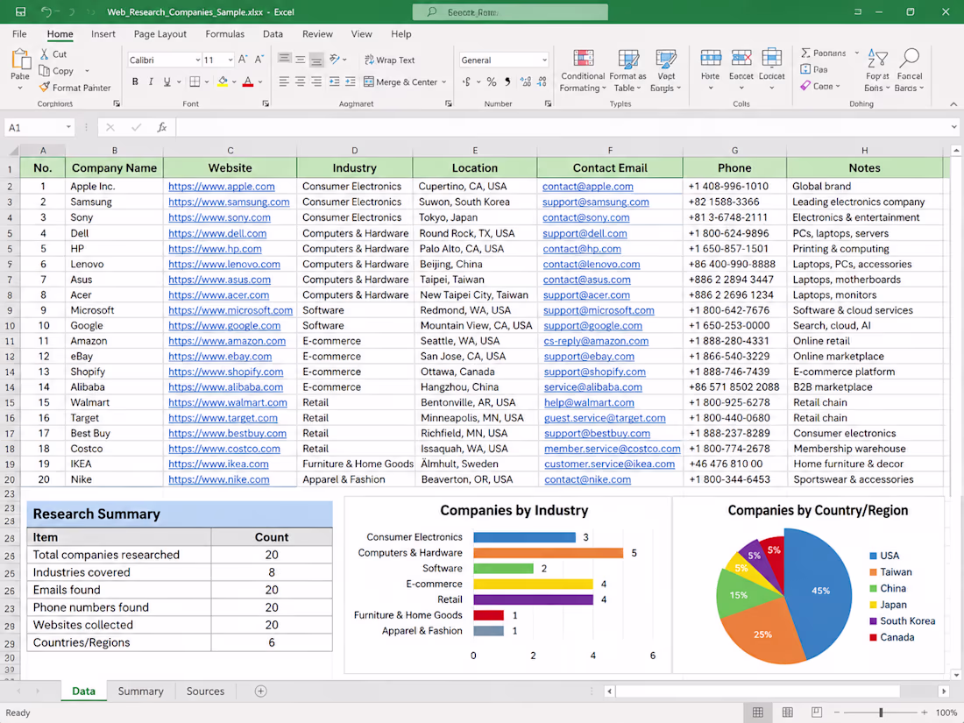The height and width of the screenshot is (723, 964).
Task: Toggle Bold formatting
Action: (x=135, y=82)
